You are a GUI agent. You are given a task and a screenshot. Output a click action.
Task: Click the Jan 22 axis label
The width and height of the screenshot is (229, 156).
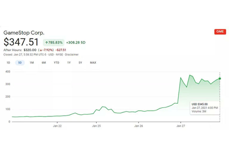click(57, 126)
